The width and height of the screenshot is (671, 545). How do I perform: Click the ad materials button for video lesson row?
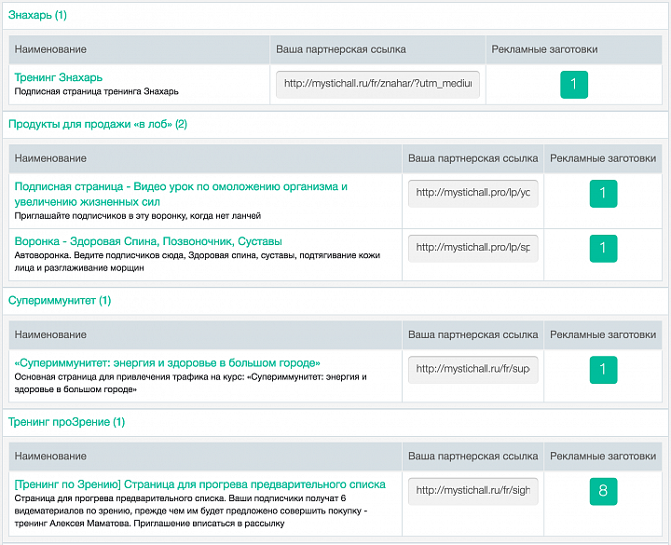click(603, 194)
